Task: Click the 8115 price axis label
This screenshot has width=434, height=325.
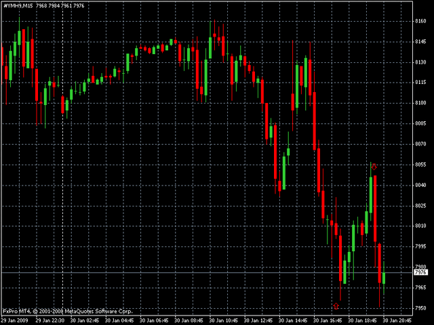Action: tap(420, 83)
